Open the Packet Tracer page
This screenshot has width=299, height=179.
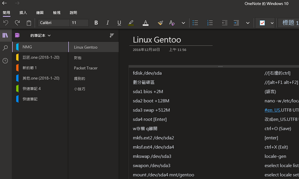point(93,68)
